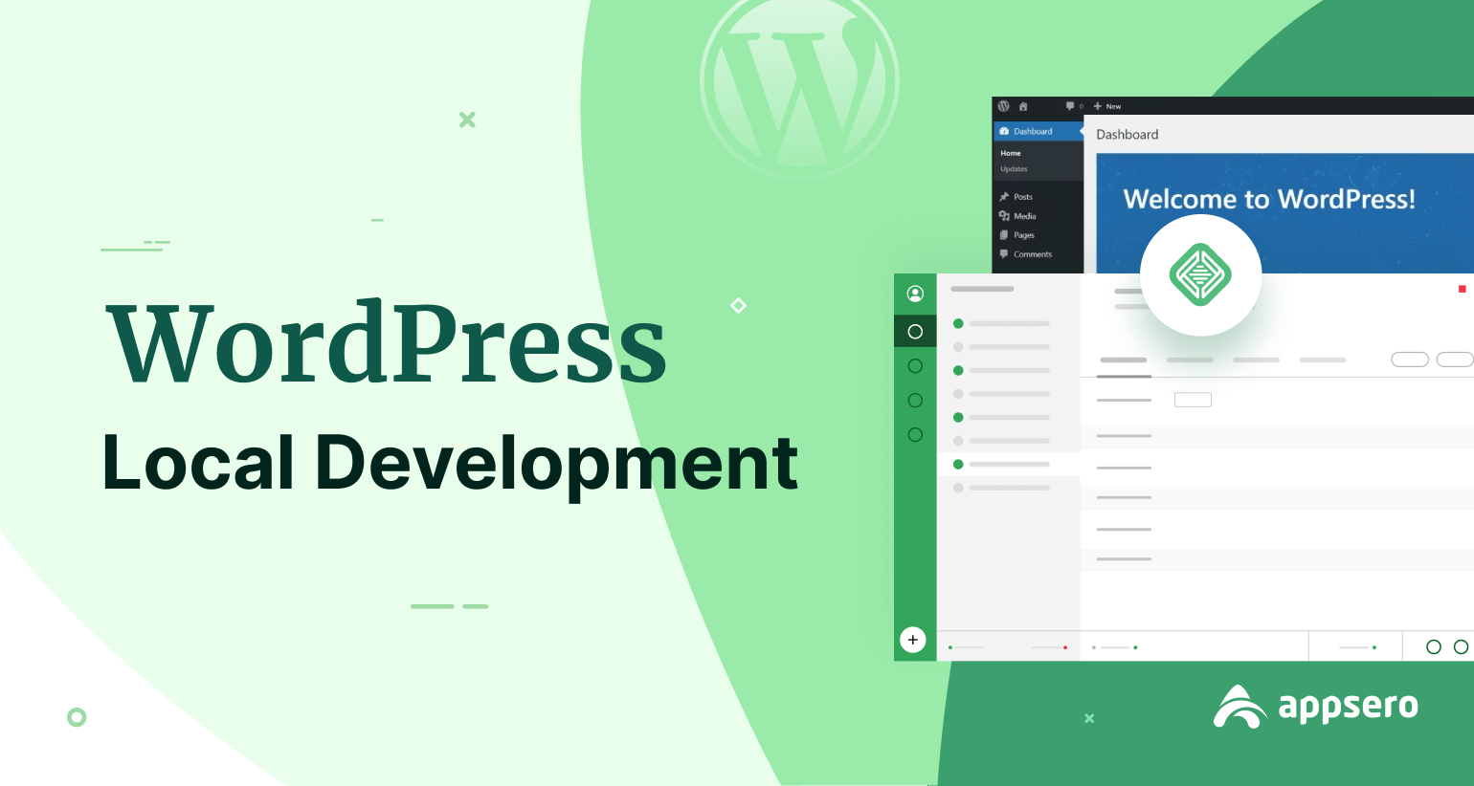Select the Dashboard menu item in sidebar
Screen dimensions: 1474x786
tap(1038, 131)
